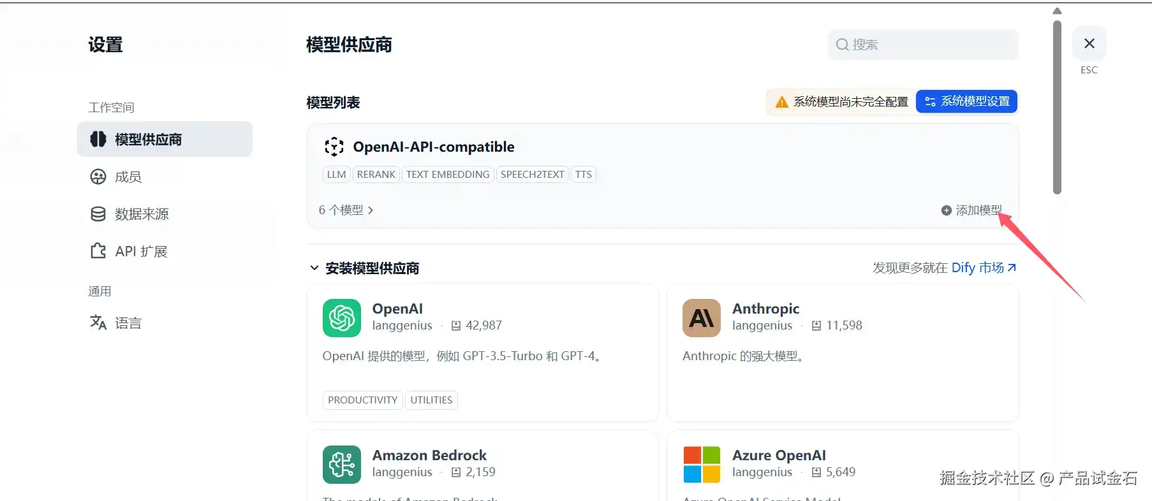This screenshot has width=1152, height=501.
Task: Expand the 6 个模型 list
Action: tap(346, 210)
